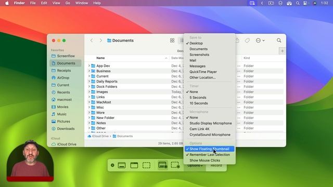The image size is (333, 187).
Task: Expand the Business folder
Action: (89, 71)
